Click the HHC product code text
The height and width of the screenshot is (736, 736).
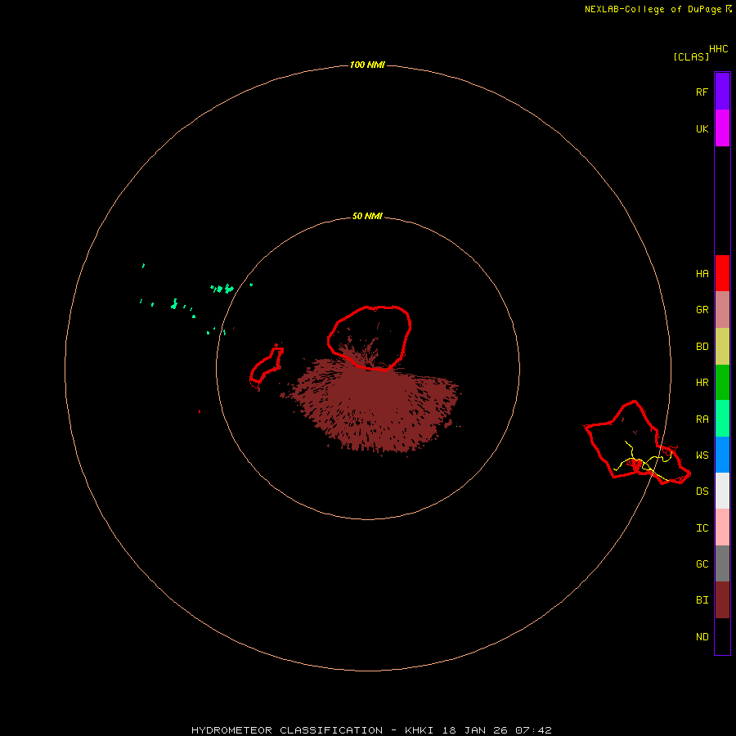pyautogui.click(x=718, y=49)
